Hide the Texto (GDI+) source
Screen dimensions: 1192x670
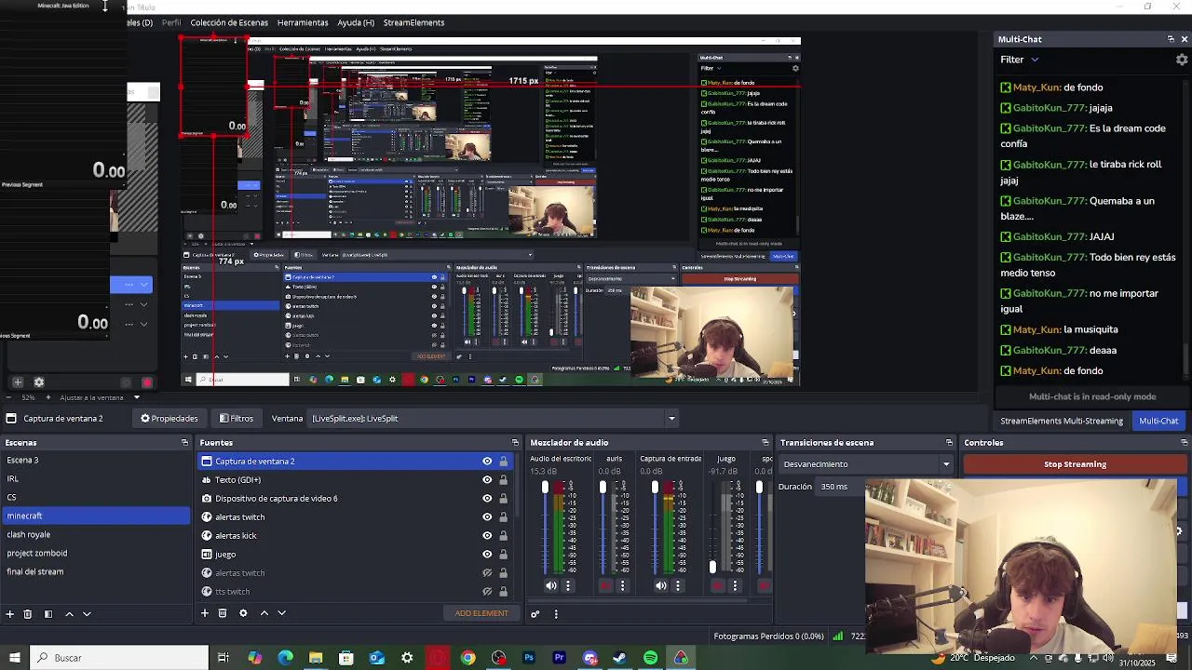click(487, 480)
